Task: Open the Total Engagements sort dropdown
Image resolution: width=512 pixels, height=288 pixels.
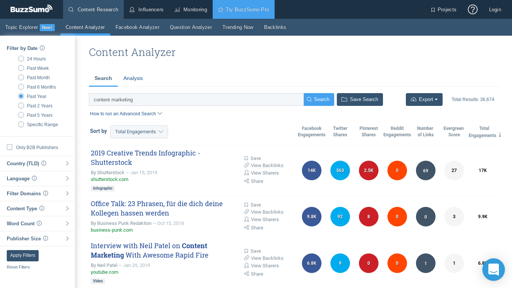Action: tap(139, 132)
